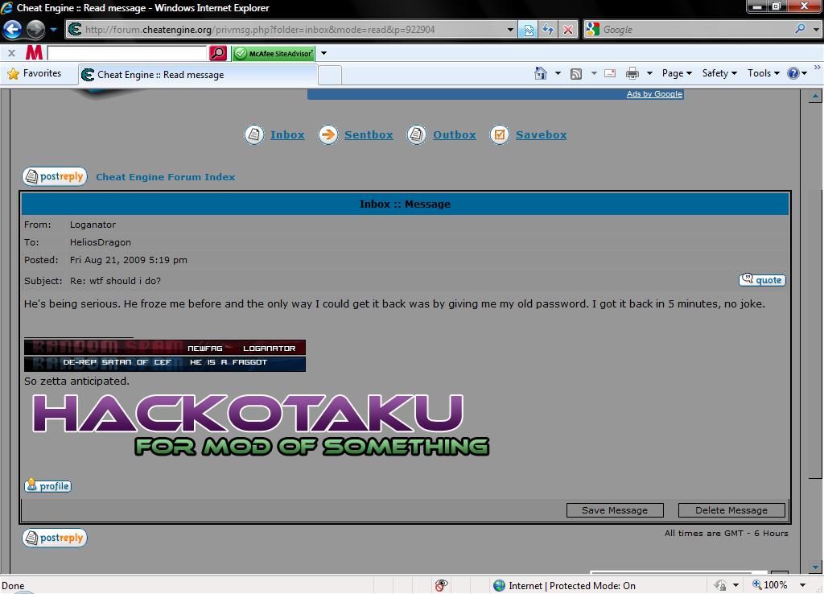Expand the Safety menu

point(719,73)
